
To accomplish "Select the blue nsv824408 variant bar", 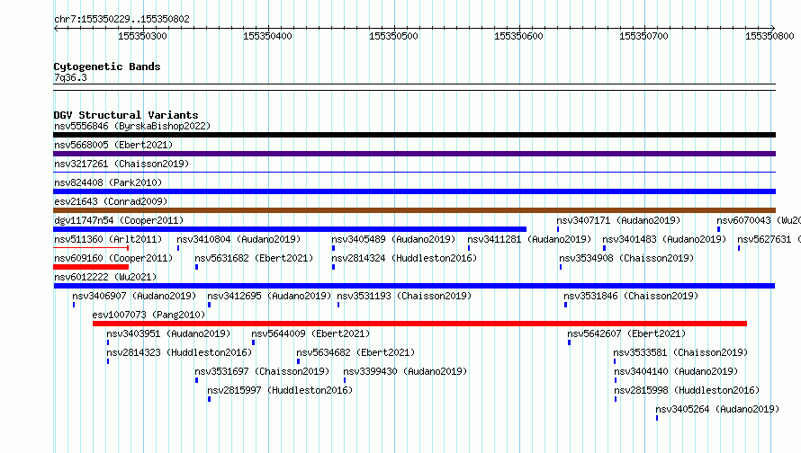I will point(414,191).
